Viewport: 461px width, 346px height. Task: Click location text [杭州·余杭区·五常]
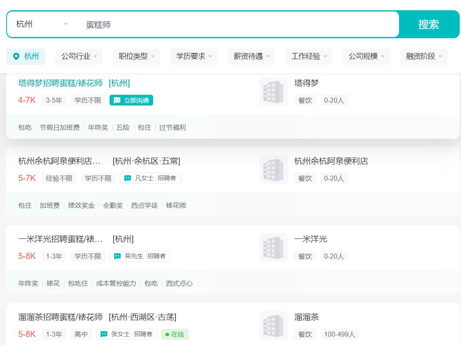click(x=147, y=161)
